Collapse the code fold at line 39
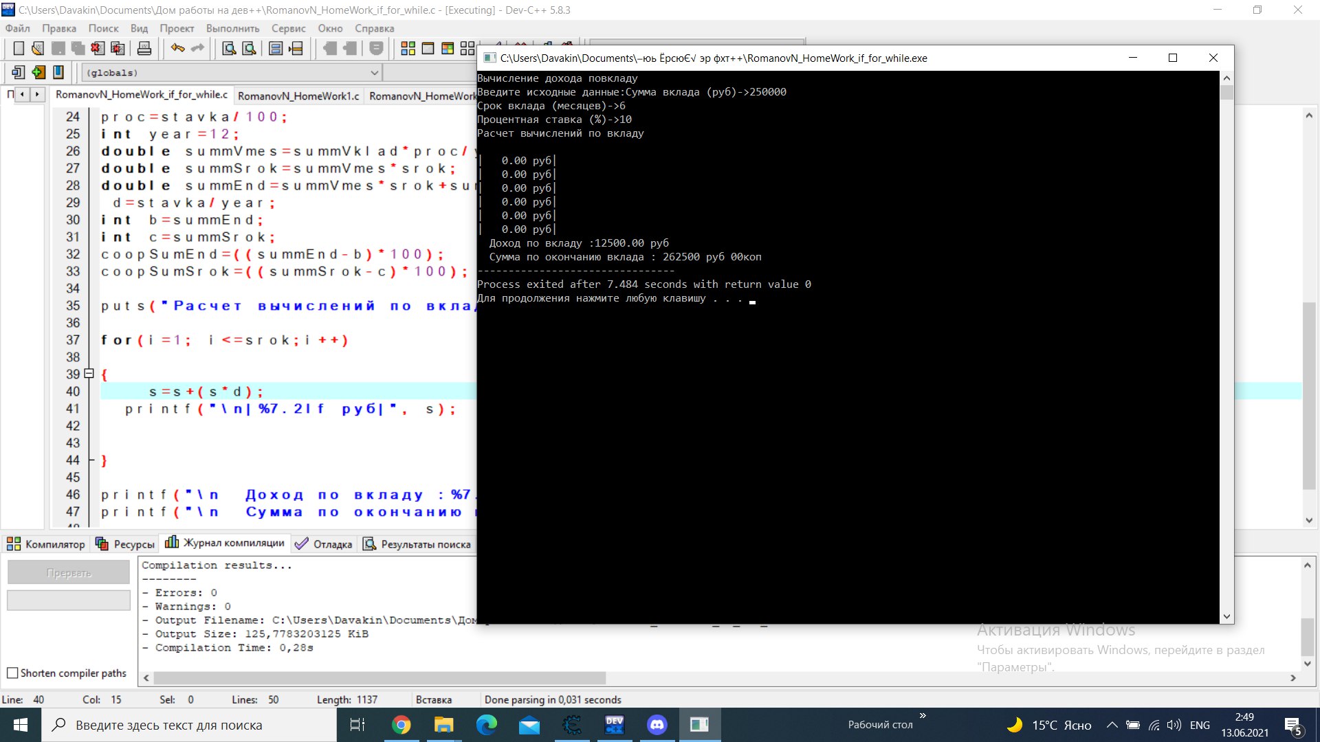Image resolution: width=1320 pixels, height=742 pixels. 89,374
